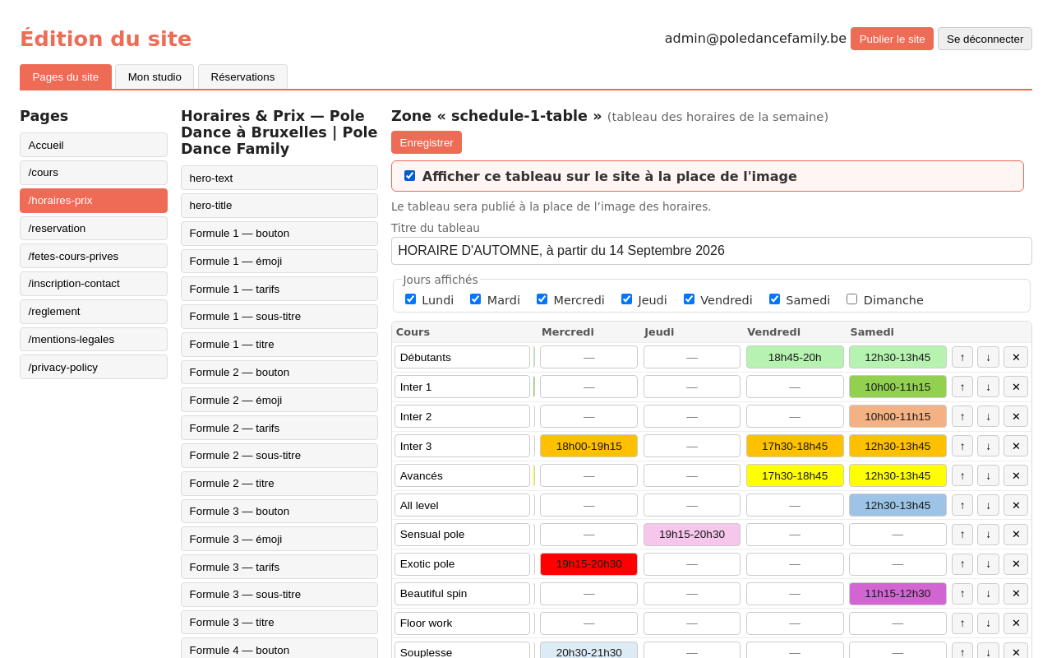Viewport: 1052px width, 658px height.
Task: Move the Inter 2 row up
Action: (x=962, y=416)
